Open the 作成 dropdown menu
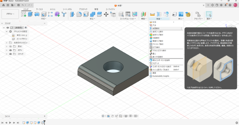 [x=43, y=19]
